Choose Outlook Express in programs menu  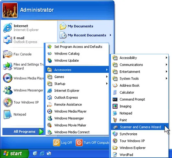tap(77, 97)
